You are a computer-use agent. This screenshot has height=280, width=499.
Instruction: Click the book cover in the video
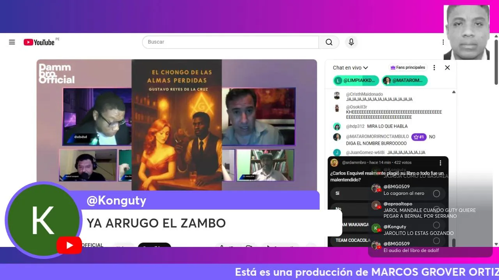point(177,125)
